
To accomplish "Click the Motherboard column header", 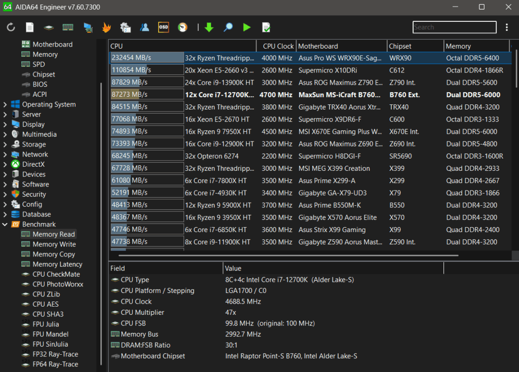I will point(318,46).
